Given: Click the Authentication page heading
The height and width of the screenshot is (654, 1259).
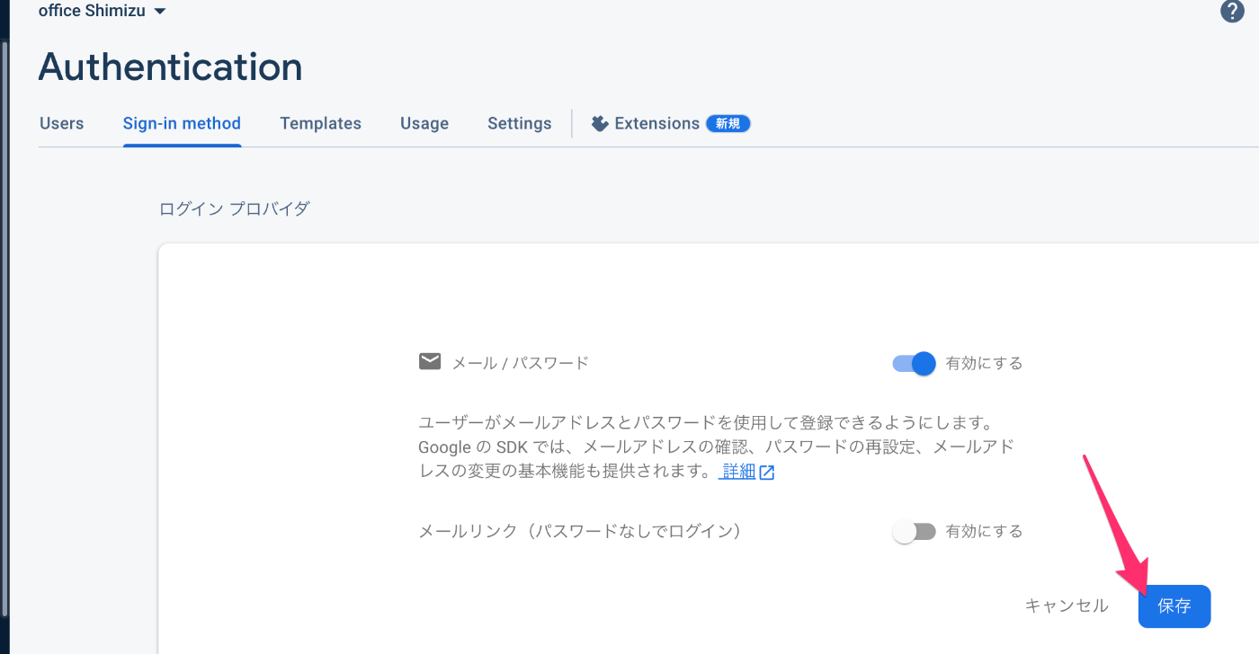Looking at the screenshot, I should click(170, 67).
